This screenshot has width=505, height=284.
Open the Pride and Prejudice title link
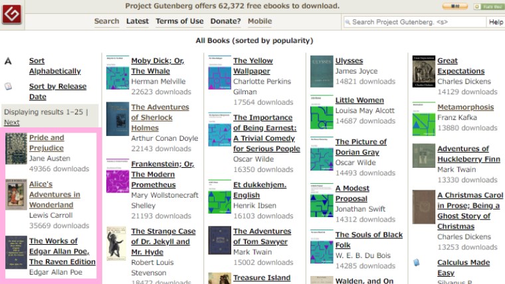pos(47,143)
